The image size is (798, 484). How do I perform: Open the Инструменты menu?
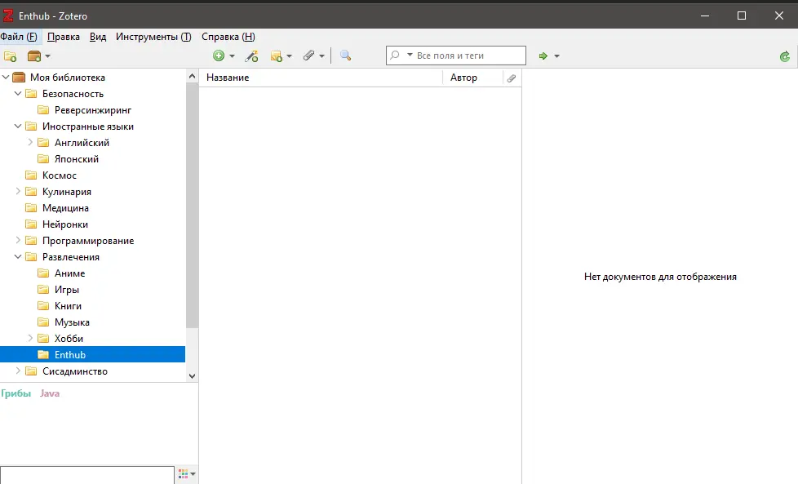[153, 37]
